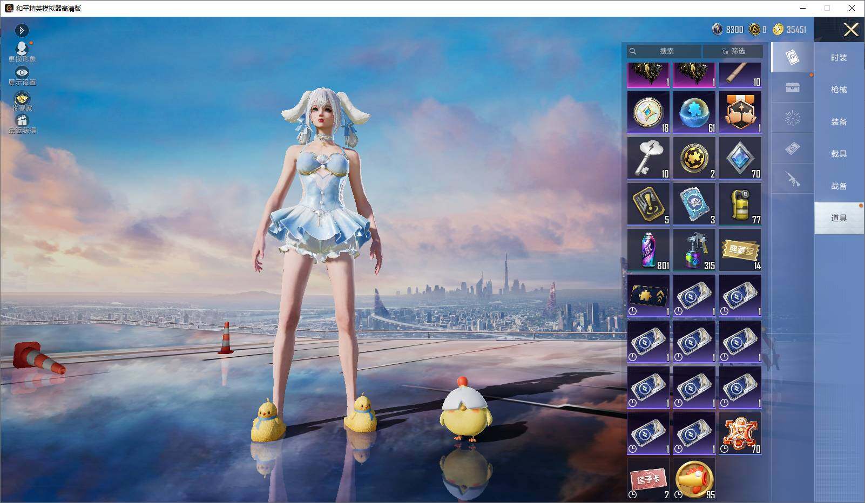Select the spray gun item 315

click(694, 250)
